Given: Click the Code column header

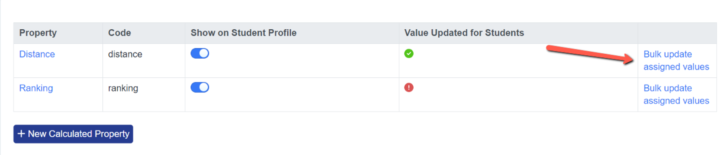Looking at the screenshot, I should [119, 33].
